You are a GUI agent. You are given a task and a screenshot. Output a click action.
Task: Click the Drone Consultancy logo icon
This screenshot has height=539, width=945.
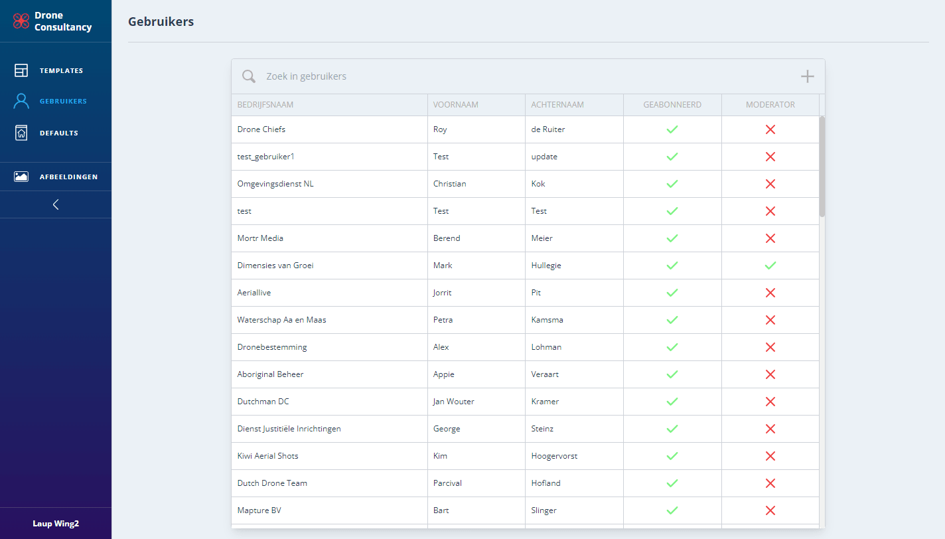21,21
